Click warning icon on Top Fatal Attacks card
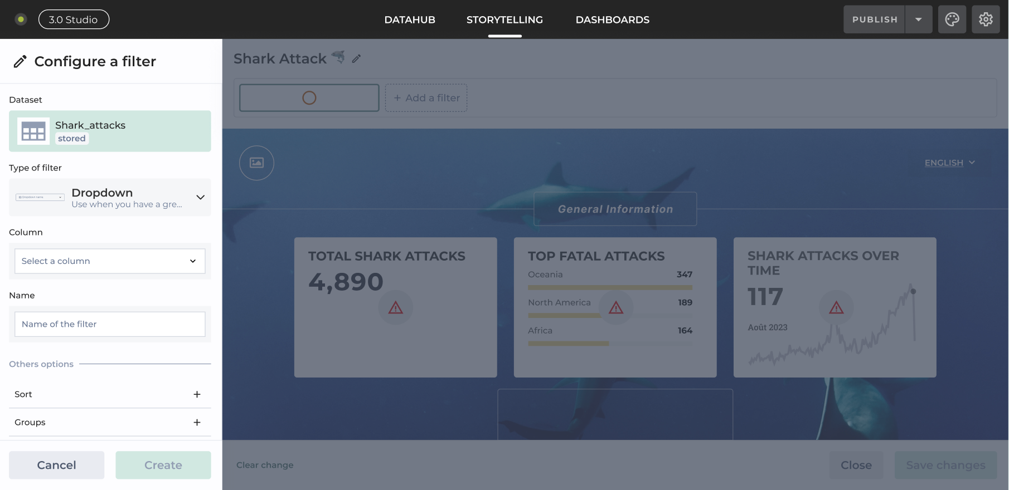This screenshot has width=1009, height=490. pos(616,307)
